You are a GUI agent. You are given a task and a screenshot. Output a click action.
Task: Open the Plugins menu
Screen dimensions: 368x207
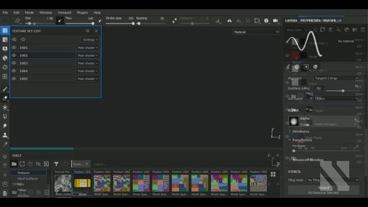(82, 13)
